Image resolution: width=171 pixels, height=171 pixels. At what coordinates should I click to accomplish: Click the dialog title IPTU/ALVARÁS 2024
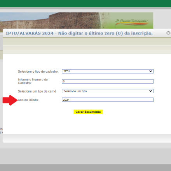coord(30,33)
